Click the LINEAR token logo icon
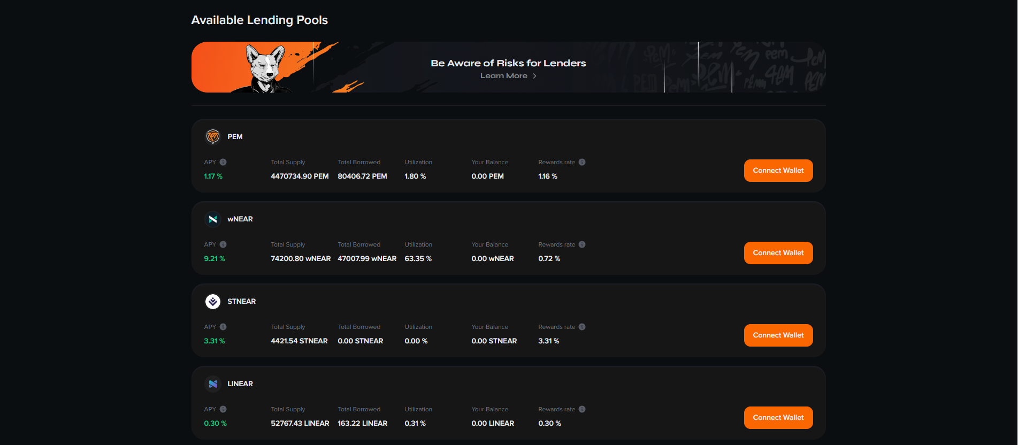 [213, 384]
